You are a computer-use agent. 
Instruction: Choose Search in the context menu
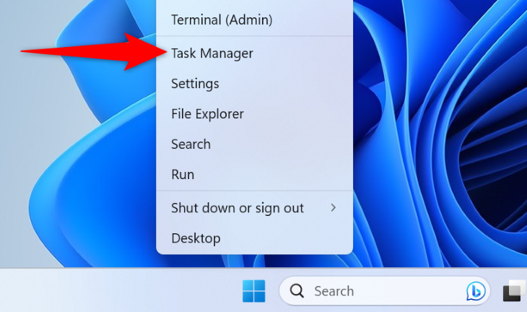click(x=191, y=144)
